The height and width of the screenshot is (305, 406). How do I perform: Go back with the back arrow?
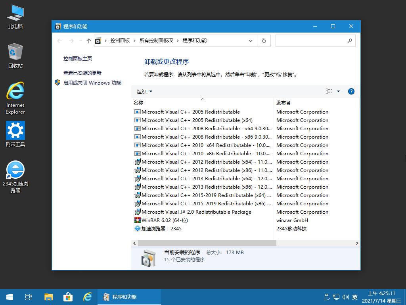(x=59, y=41)
